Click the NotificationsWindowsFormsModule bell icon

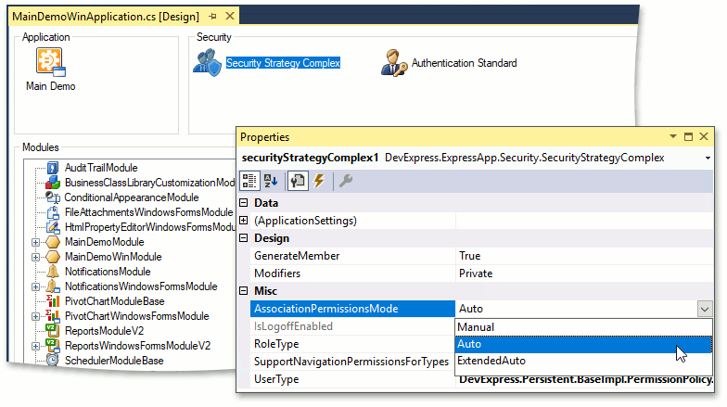53,286
